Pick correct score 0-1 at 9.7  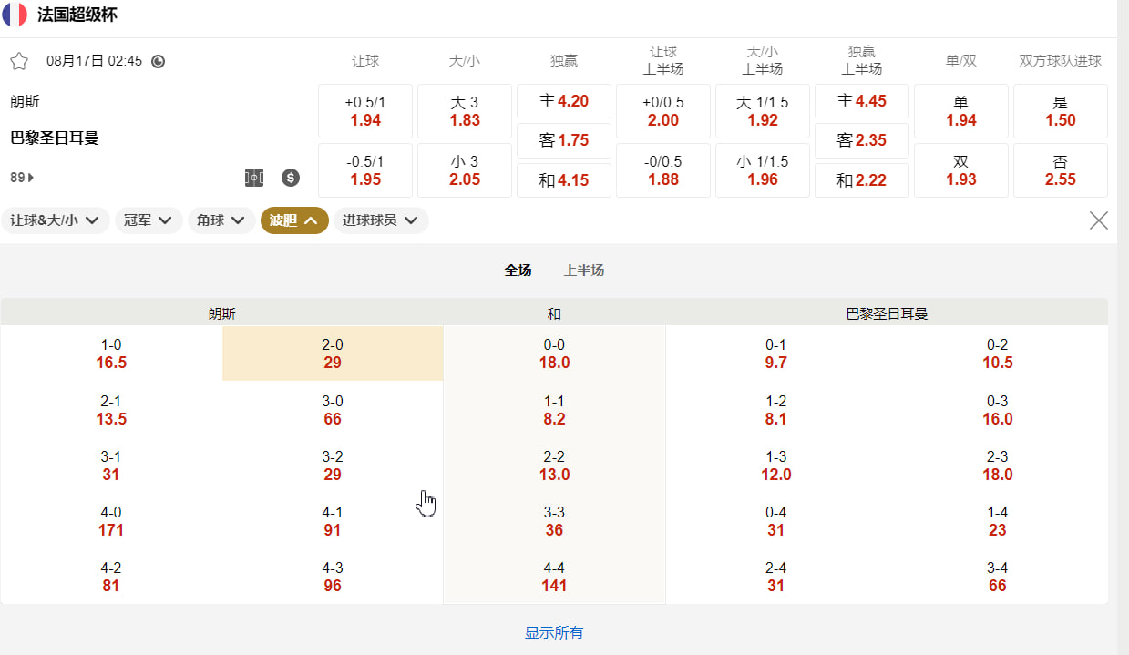[x=776, y=353]
